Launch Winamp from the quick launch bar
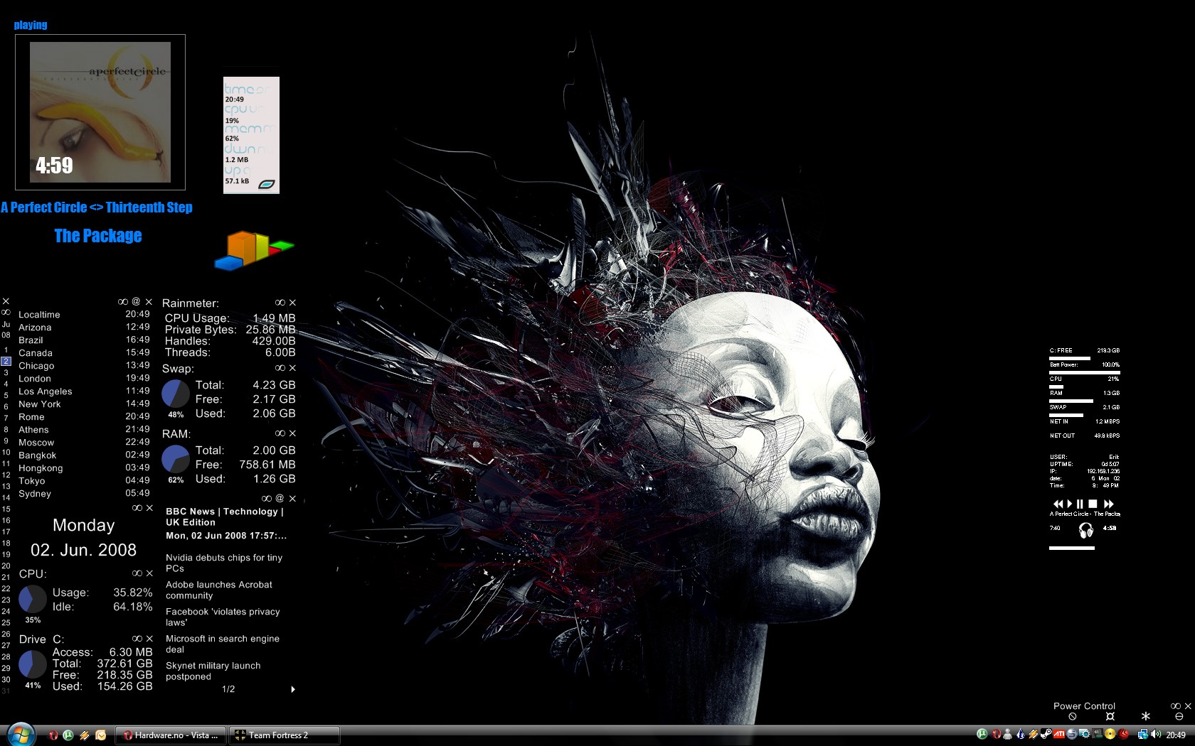Image resolution: width=1195 pixels, height=746 pixels. click(x=85, y=735)
